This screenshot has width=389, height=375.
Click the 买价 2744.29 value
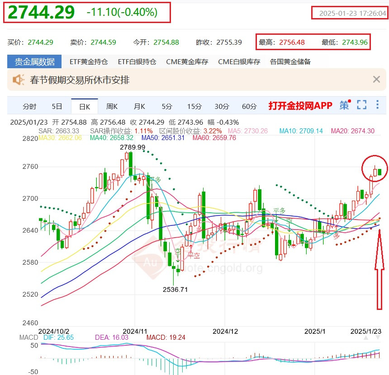[40, 42]
